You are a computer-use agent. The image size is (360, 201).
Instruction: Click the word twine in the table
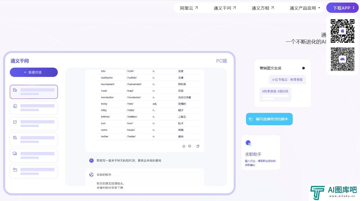pos(104,130)
